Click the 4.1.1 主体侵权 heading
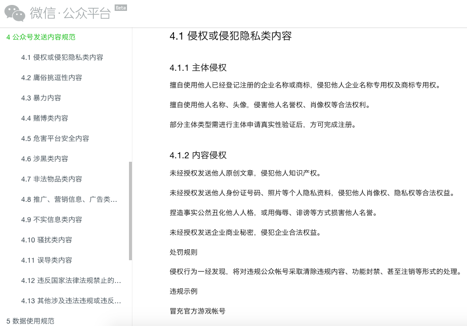Image resolution: width=467 pixels, height=326 pixels. point(198,68)
